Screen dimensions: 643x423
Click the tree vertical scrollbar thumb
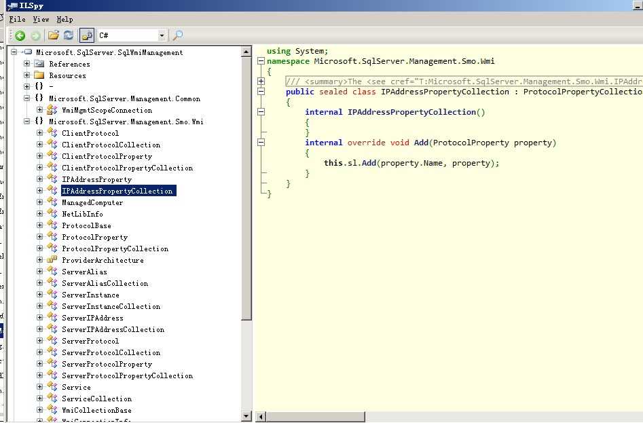[x=246, y=189]
